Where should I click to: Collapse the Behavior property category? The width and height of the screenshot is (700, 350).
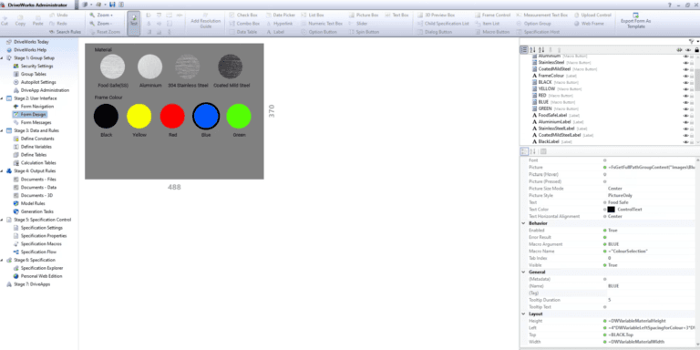[524, 223]
